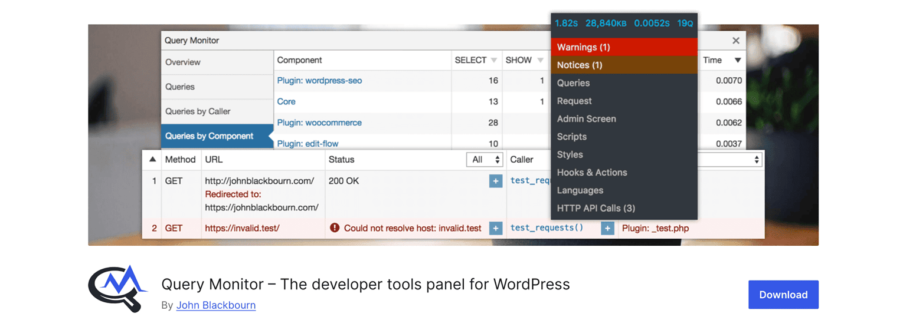
Task: Open the John Blackbourn author link
Action: pyautogui.click(x=216, y=305)
